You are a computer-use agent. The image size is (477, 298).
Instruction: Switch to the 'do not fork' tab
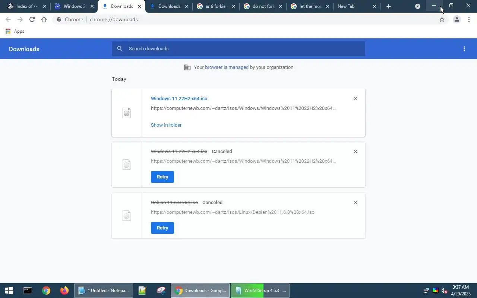(263, 6)
